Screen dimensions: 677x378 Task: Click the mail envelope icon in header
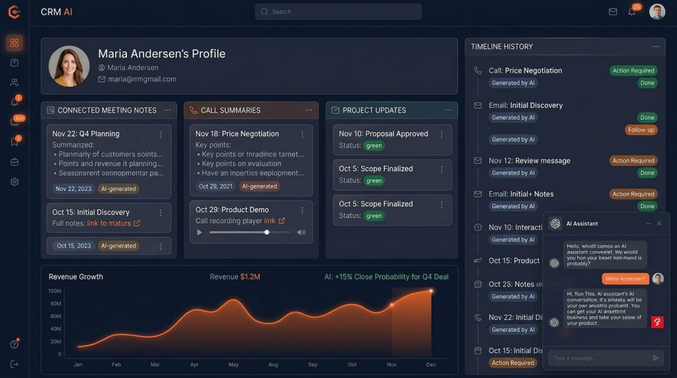(613, 12)
